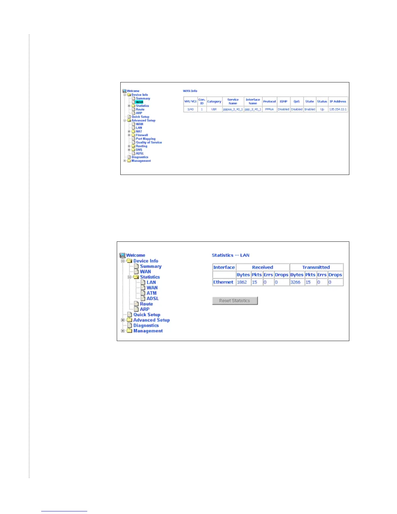Click NAT folder icon in WAN Info screenshot
397x514 pixels.
click(133, 131)
